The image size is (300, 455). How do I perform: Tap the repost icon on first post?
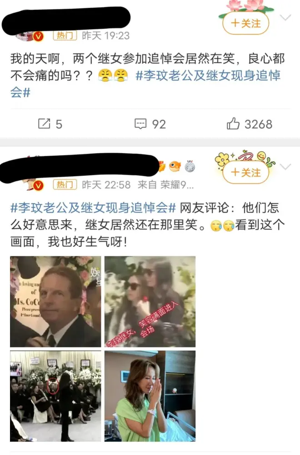click(x=45, y=124)
